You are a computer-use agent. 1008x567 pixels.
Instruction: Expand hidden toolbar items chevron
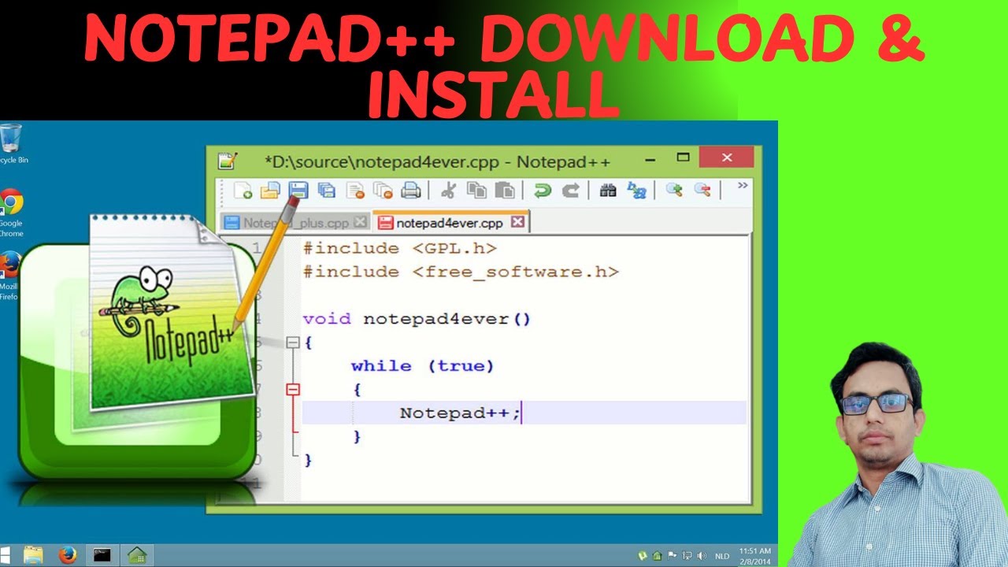742,186
